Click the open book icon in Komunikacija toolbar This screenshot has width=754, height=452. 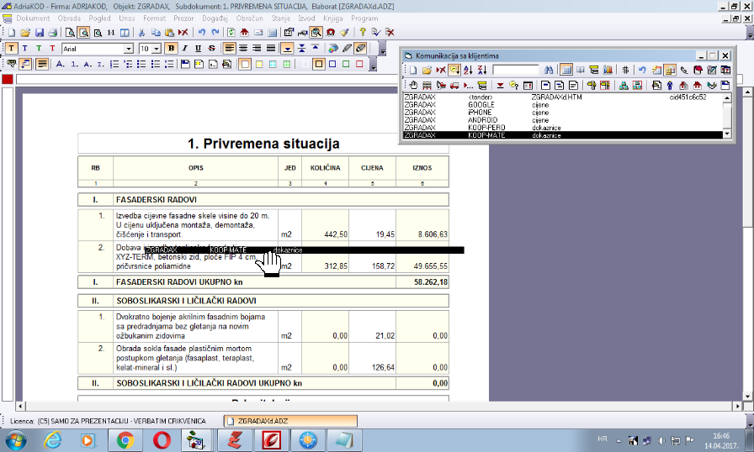point(581,70)
